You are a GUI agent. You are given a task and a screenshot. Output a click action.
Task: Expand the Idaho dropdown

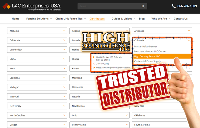click(37, 59)
